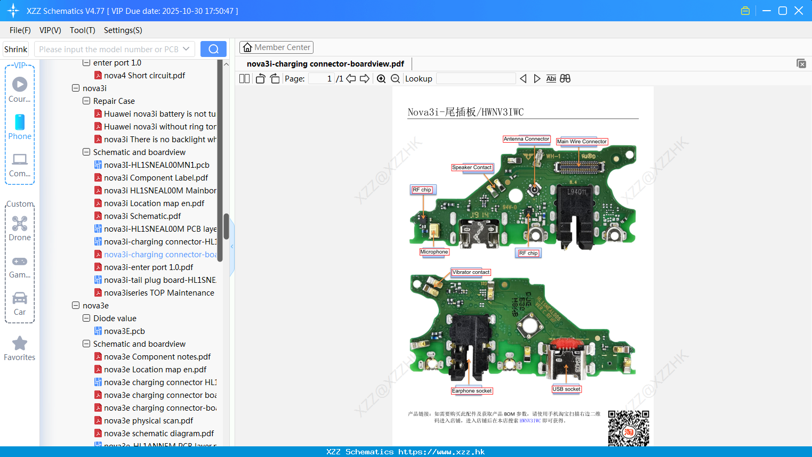Find next Lookup match
The image size is (812, 457).
pos(537,79)
